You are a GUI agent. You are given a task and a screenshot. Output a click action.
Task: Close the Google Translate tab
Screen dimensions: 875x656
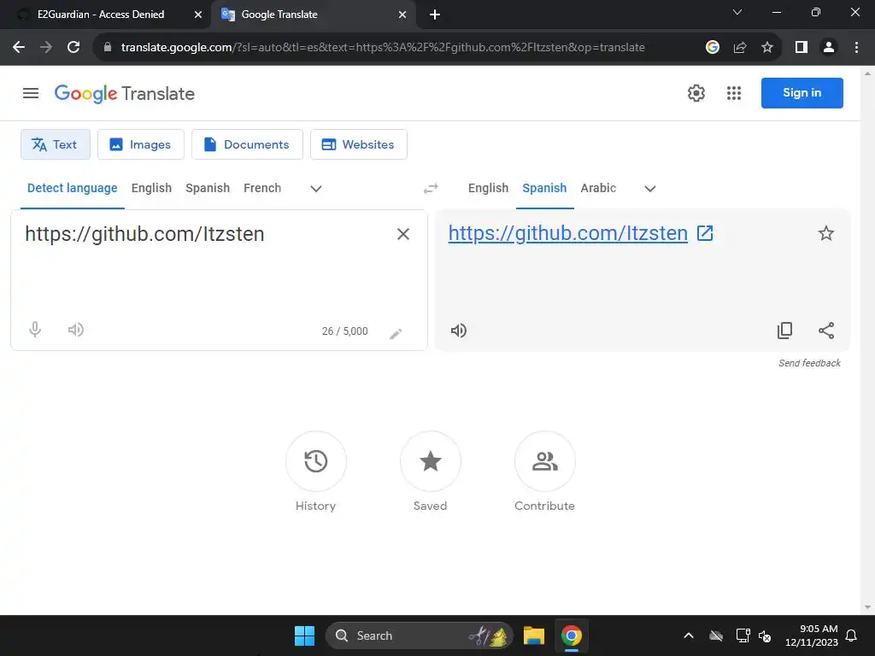[402, 15]
